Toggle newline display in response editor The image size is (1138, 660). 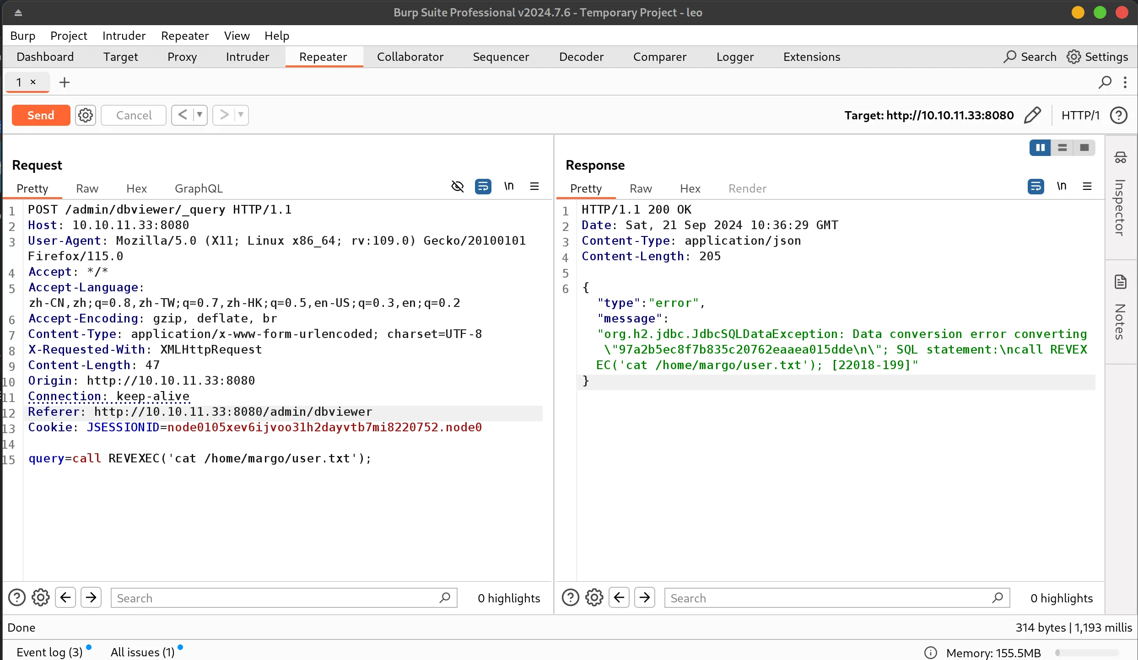1062,186
